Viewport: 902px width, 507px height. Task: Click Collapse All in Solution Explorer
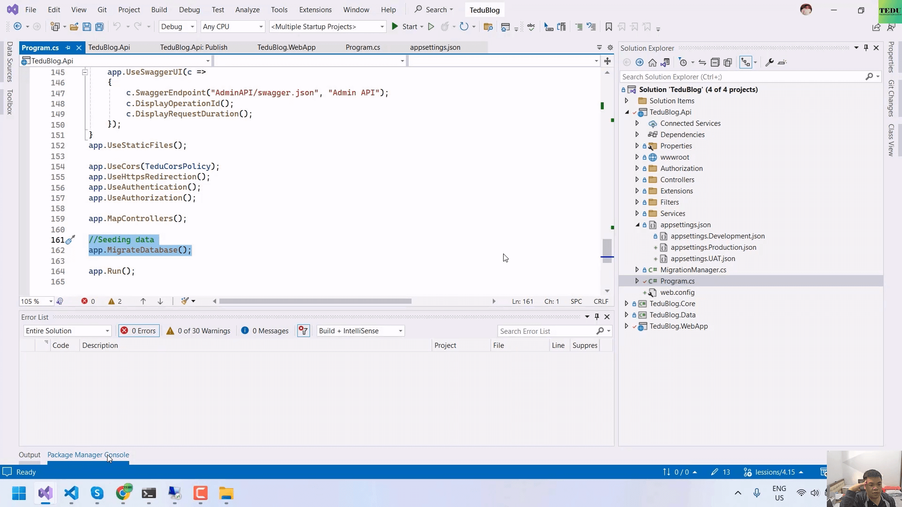point(715,62)
